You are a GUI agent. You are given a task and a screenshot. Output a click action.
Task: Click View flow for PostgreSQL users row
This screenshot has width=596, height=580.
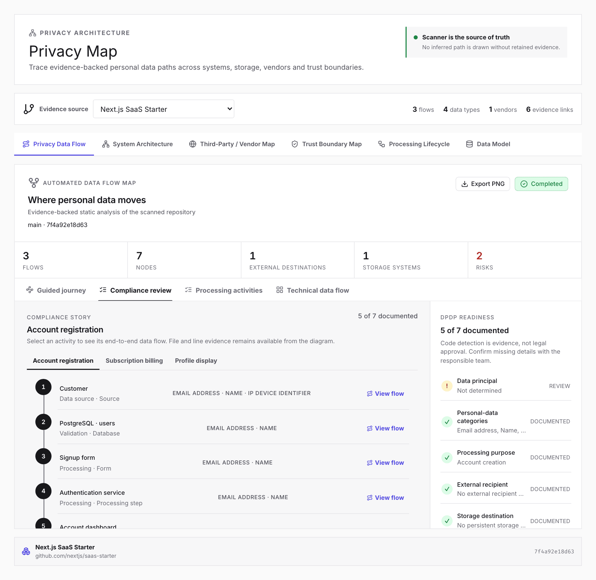[x=386, y=428]
